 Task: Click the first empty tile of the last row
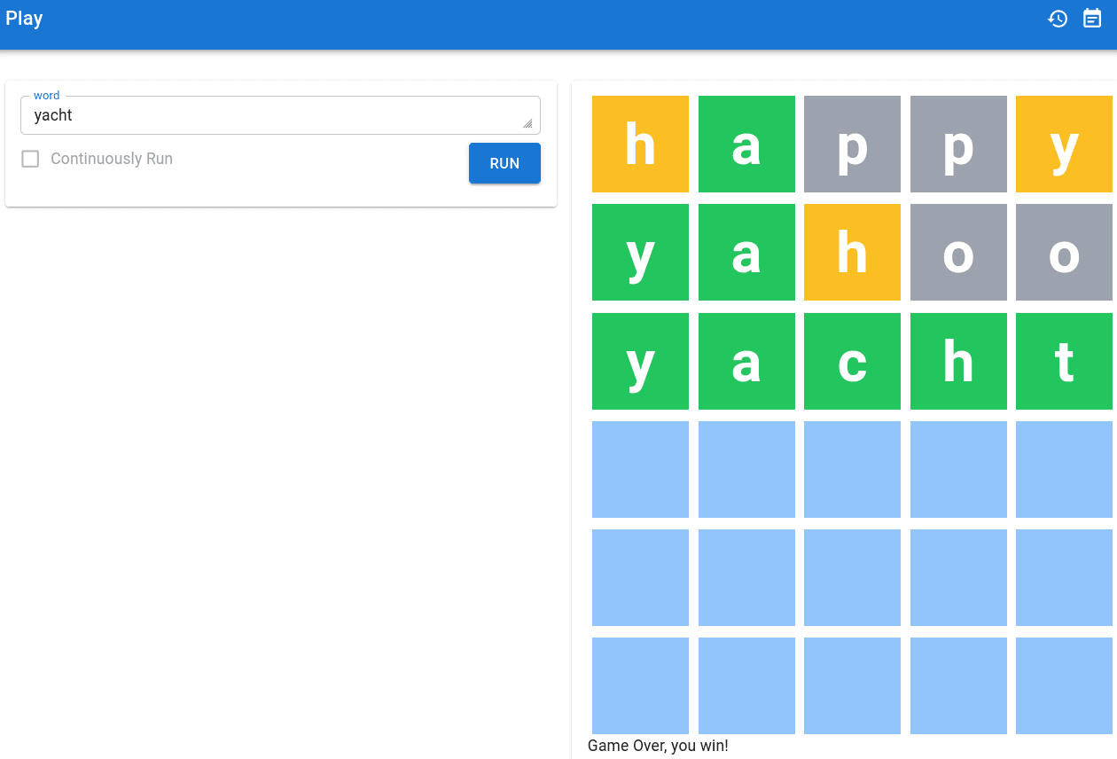tap(640, 685)
